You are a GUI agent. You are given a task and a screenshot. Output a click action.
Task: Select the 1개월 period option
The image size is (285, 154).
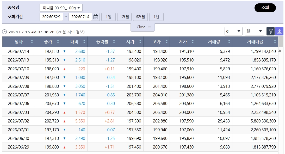124,17
